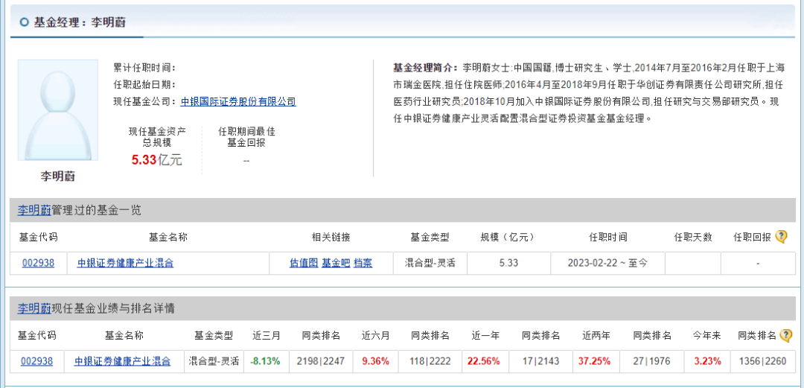Click the 近六月 column header

pyautogui.click(x=376, y=336)
